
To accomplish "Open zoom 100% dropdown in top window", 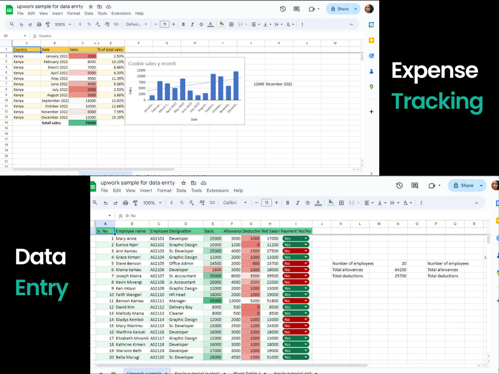I will tap(63, 24).
